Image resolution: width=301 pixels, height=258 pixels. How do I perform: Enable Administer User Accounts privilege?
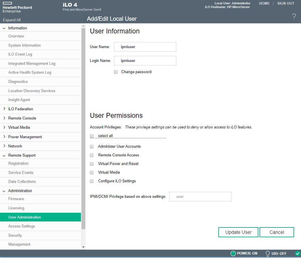(x=92, y=147)
